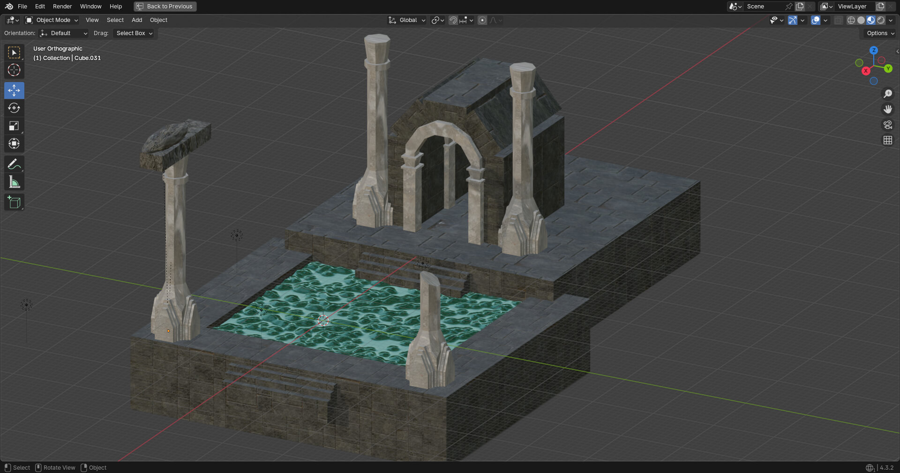Image resolution: width=900 pixels, height=473 pixels.
Task: Choose the Annotate pencil tool
Action: click(14, 165)
